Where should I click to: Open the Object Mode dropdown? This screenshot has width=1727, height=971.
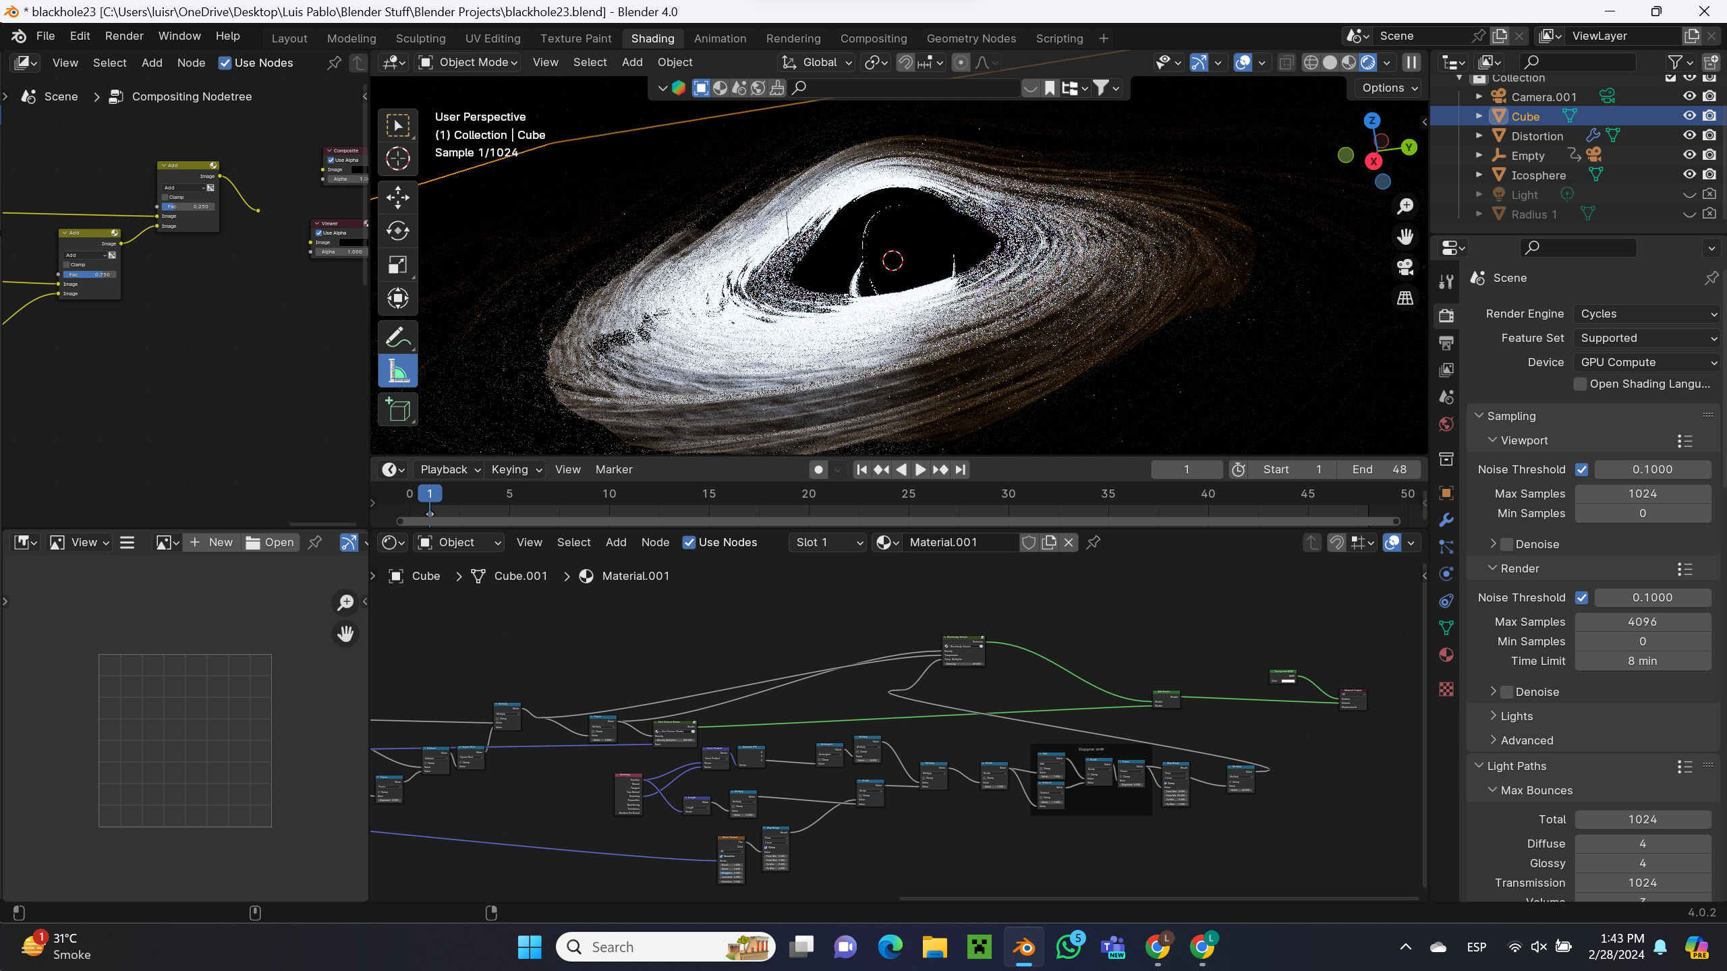point(468,62)
